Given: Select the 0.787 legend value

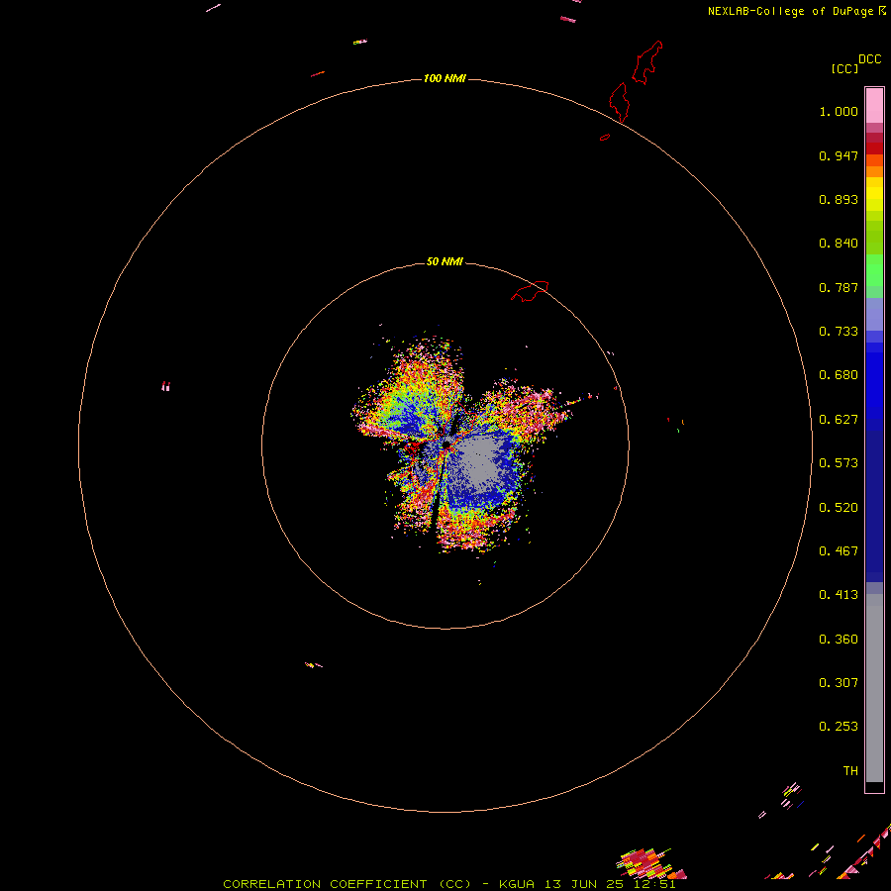Looking at the screenshot, I should pyautogui.click(x=839, y=287).
